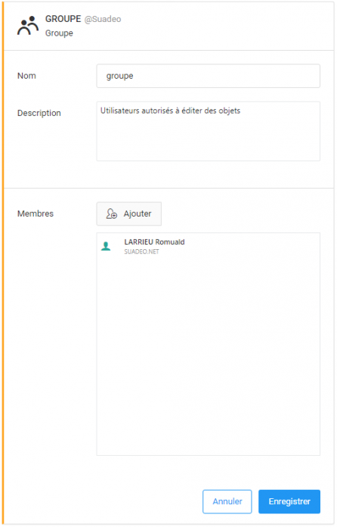Screen dimensions: 337x527
Task: Click the text "Utilisateurs autorisés à éditer des objets"
Action: click(x=170, y=111)
